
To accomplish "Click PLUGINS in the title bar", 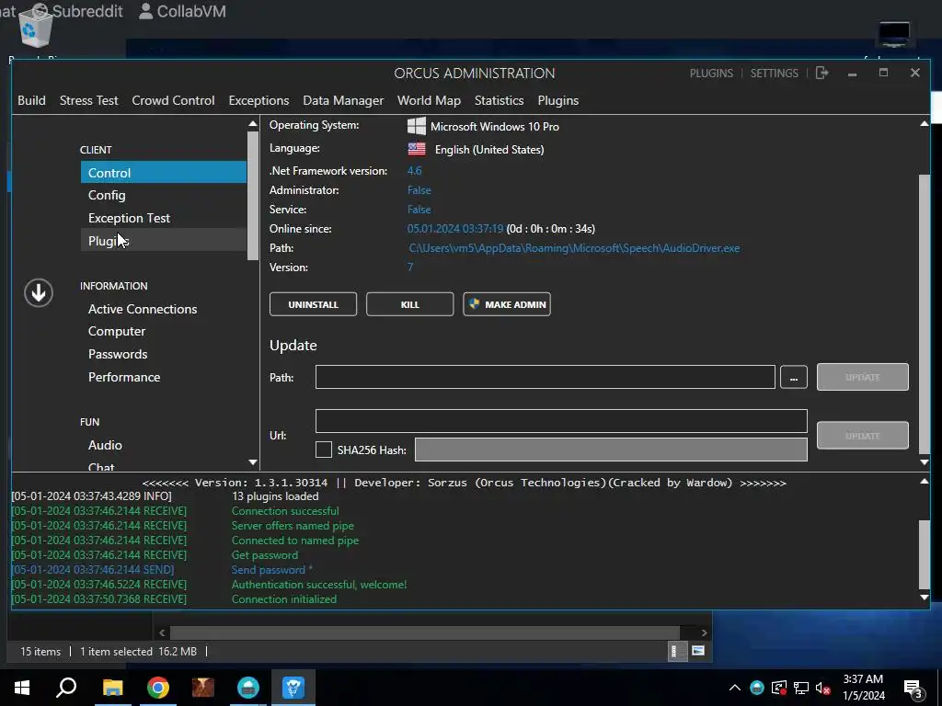I will [711, 73].
